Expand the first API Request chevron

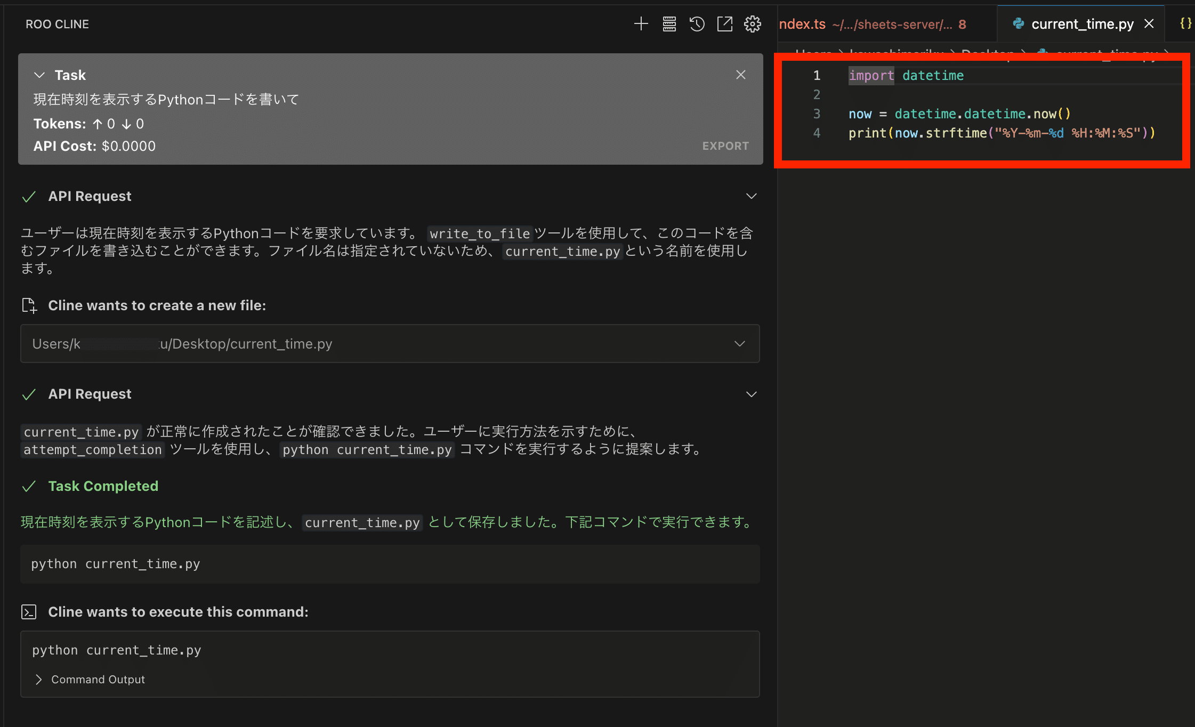click(x=751, y=196)
